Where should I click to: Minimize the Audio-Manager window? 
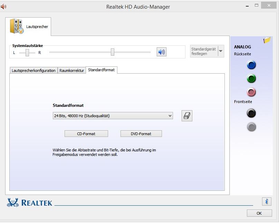(x=247, y=6)
